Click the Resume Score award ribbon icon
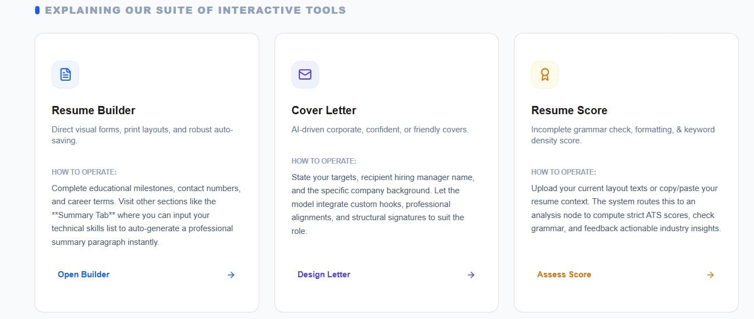This screenshot has height=319, width=754. coord(545,75)
